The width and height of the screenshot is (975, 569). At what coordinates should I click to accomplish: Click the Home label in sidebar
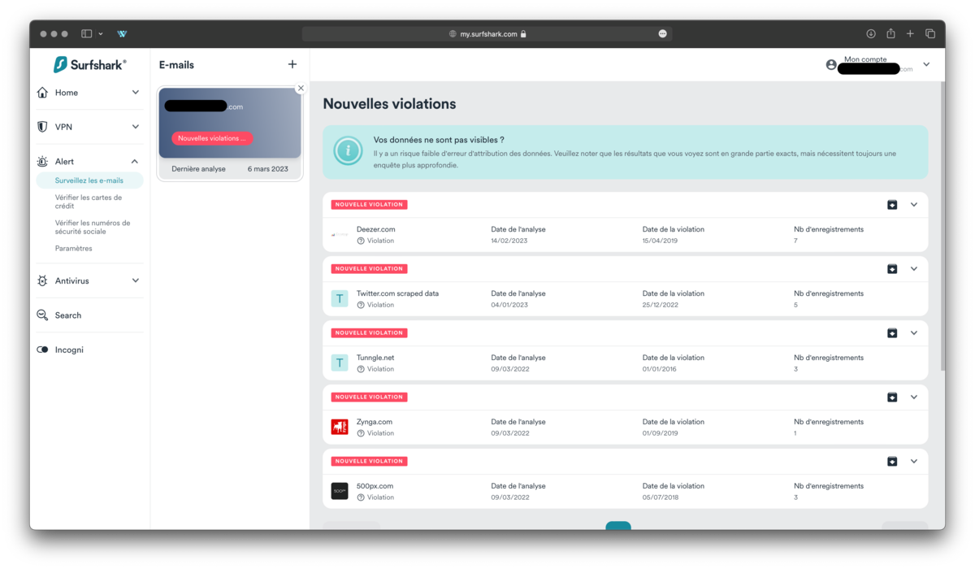67,93
